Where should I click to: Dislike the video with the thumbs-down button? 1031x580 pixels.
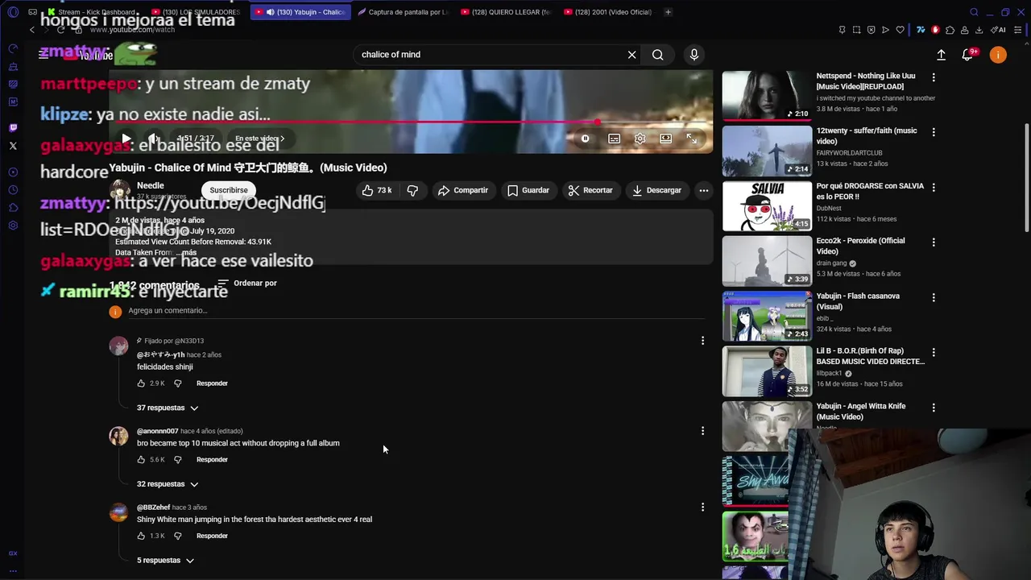click(x=412, y=190)
